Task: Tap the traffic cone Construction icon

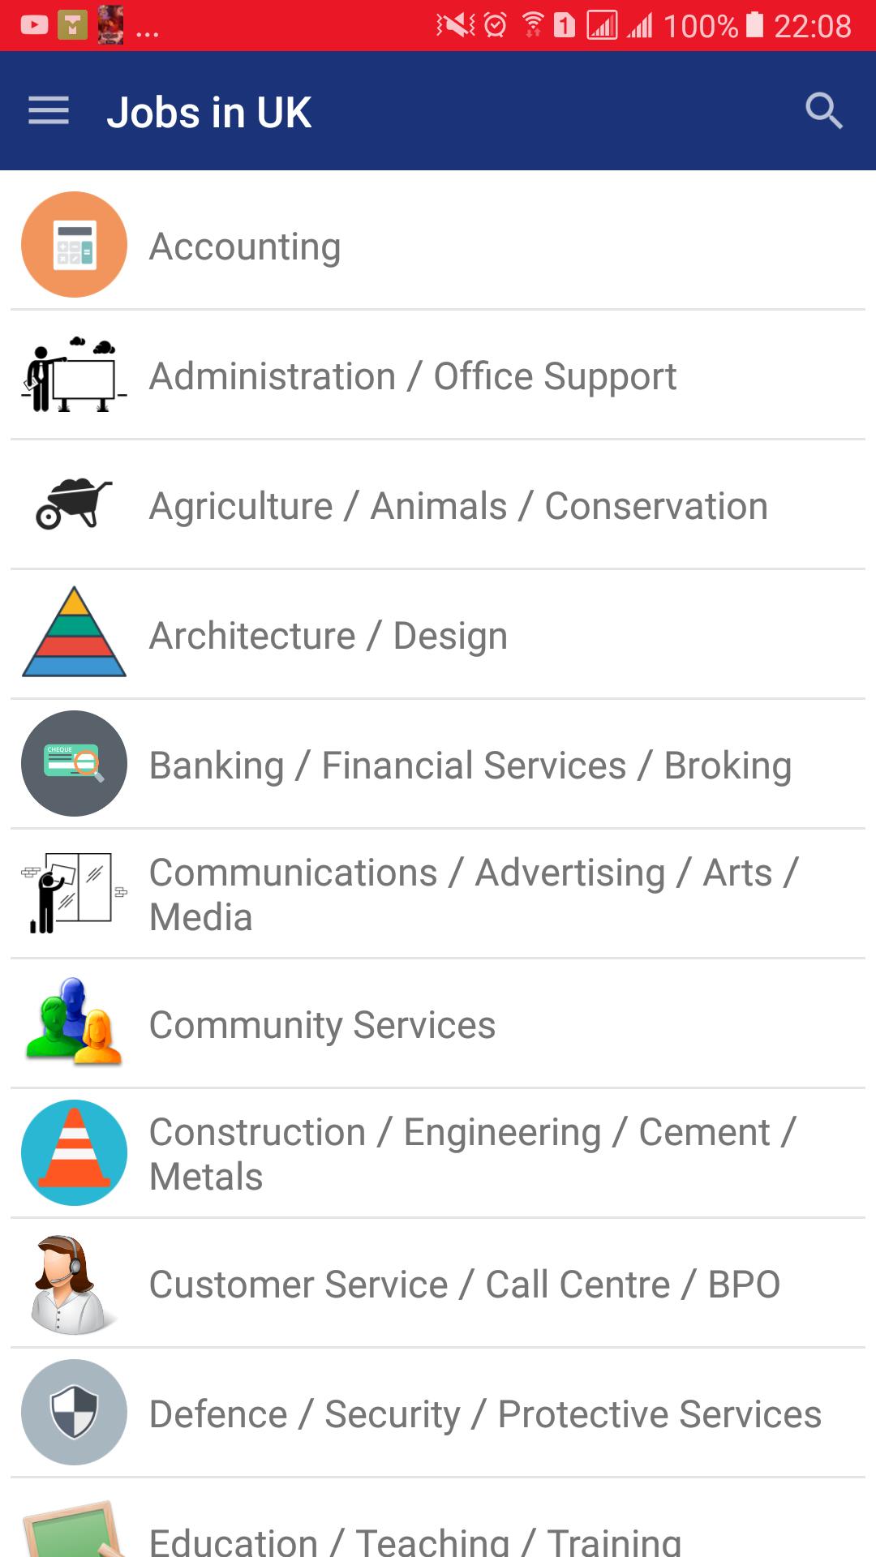Action: coord(74,1152)
